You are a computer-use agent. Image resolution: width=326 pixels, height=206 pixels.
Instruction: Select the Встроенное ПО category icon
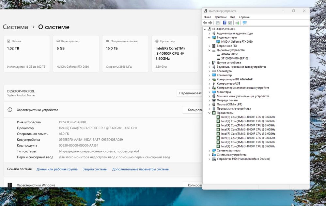(x=214, y=46)
